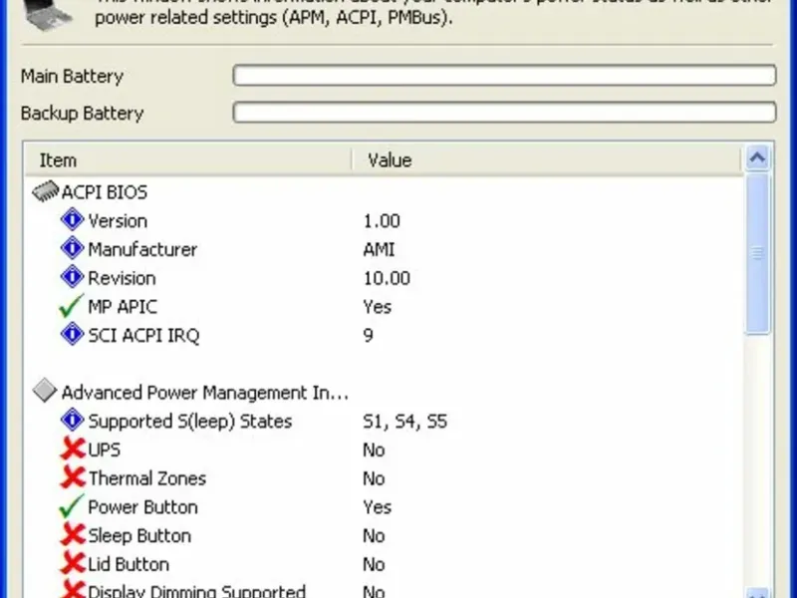Select the Revision row label
797x598 pixels.
tap(122, 278)
